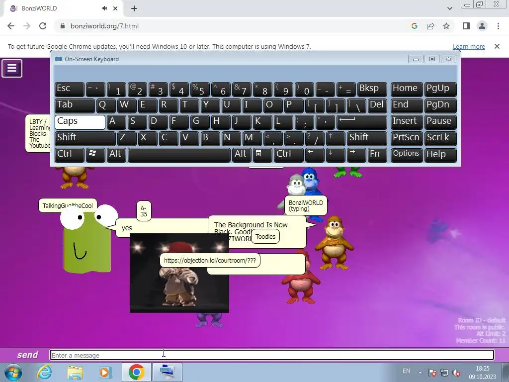Bookmark this page with the star

click(446, 26)
